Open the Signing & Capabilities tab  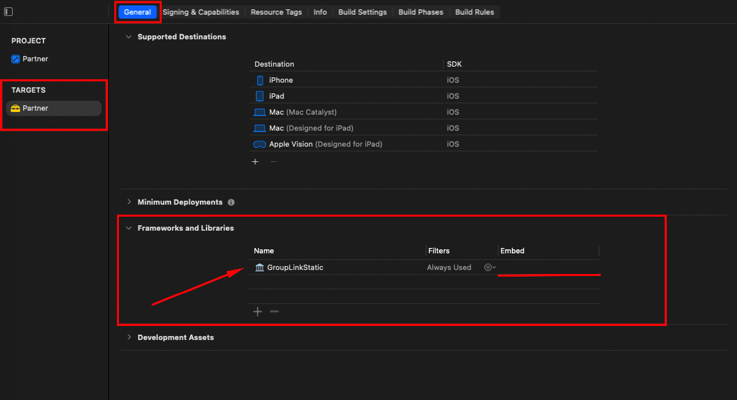click(x=200, y=12)
